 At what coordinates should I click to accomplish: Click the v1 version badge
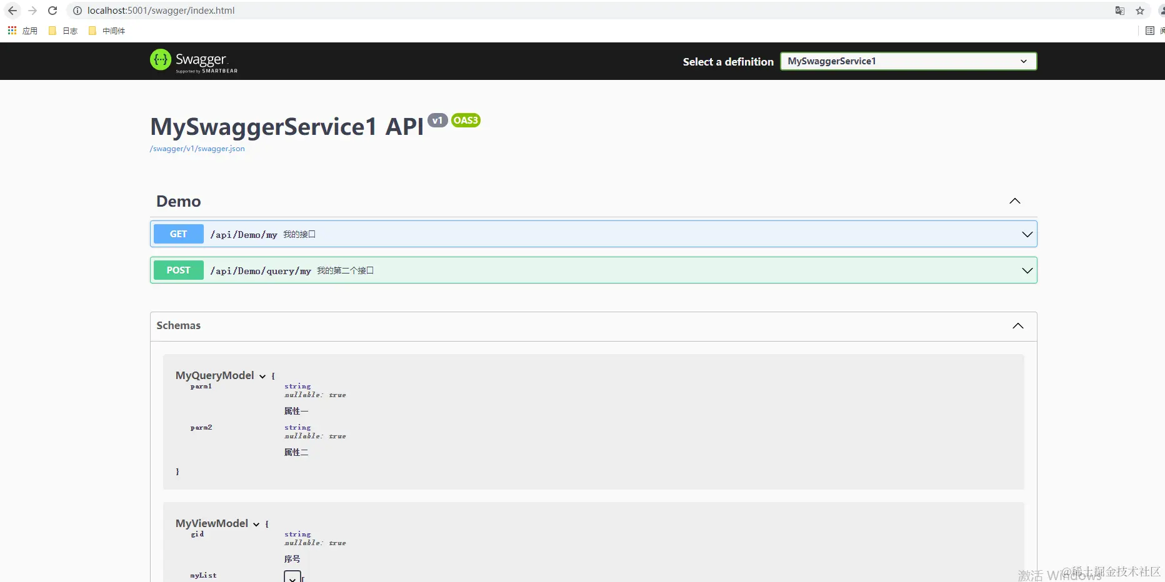pyautogui.click(x=437, y=121)
